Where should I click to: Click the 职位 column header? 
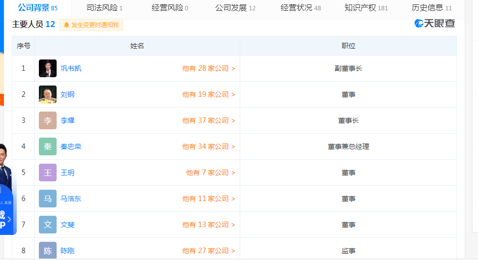click(x=348, y=46)
